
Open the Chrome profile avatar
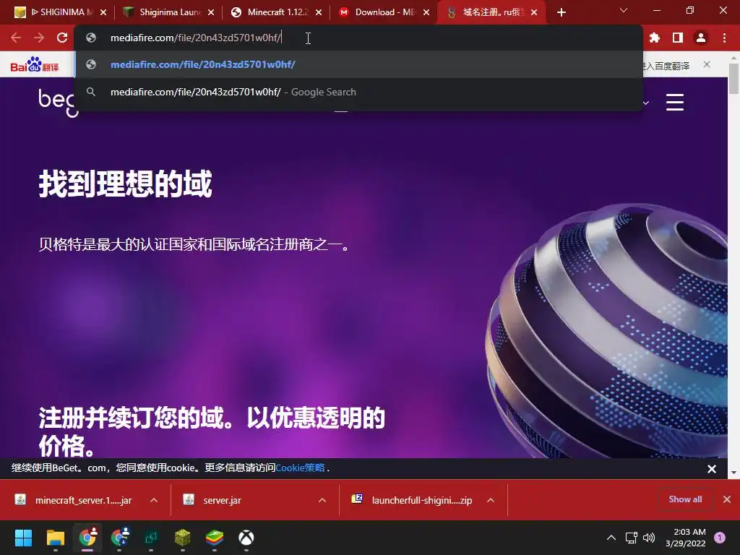coord(701,38)
